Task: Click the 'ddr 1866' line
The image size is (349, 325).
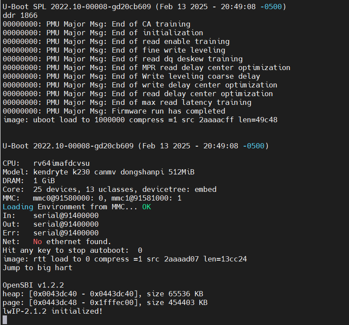Action: [x=20, y=15]
